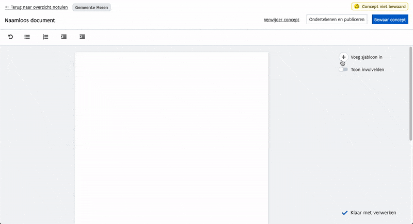
Task: Click the undo arrow icon
Action: [10, 37]
